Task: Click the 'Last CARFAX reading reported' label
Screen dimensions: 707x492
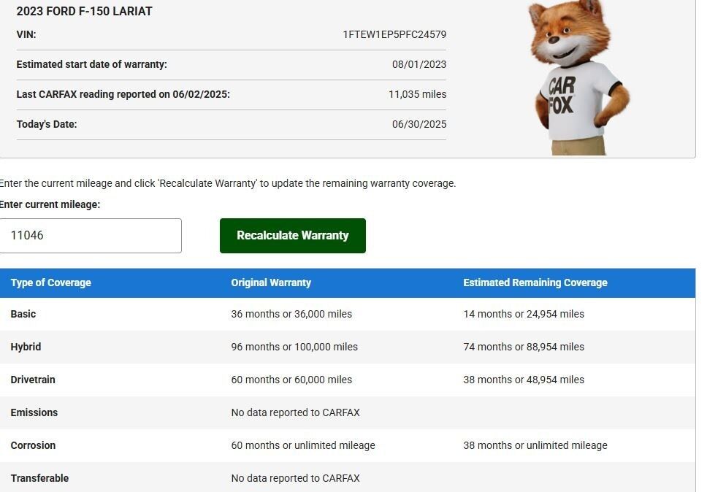Action: click(123, 94)
